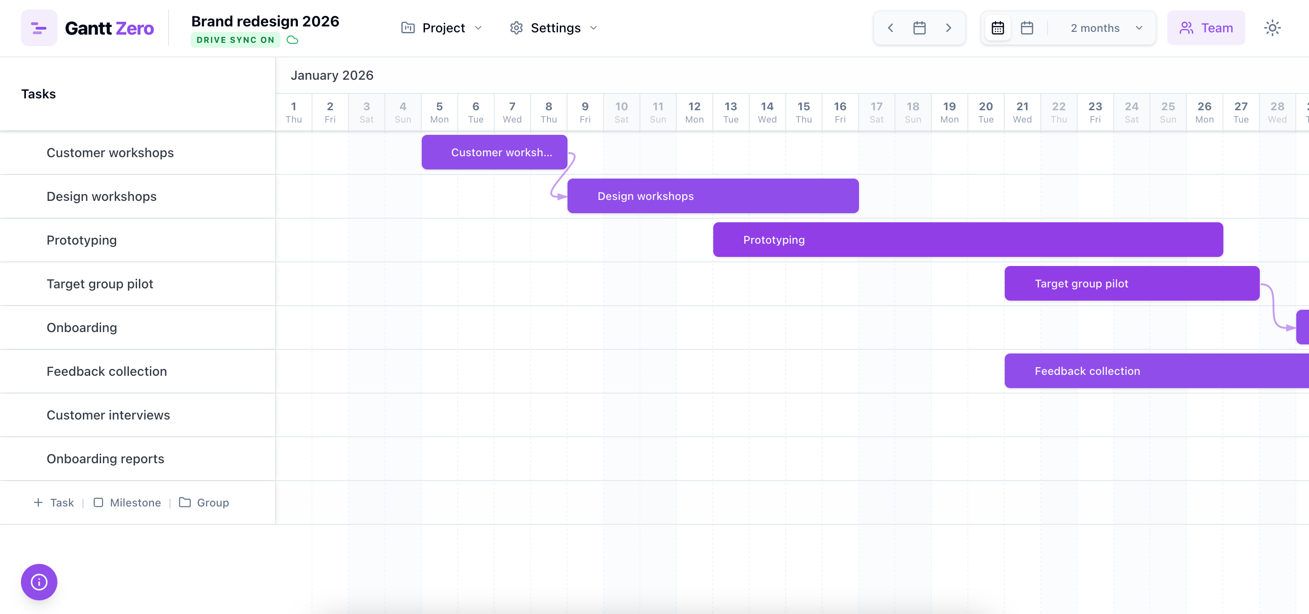
Task: Expand the Settings dropdown
Action: tap(553, 28)
